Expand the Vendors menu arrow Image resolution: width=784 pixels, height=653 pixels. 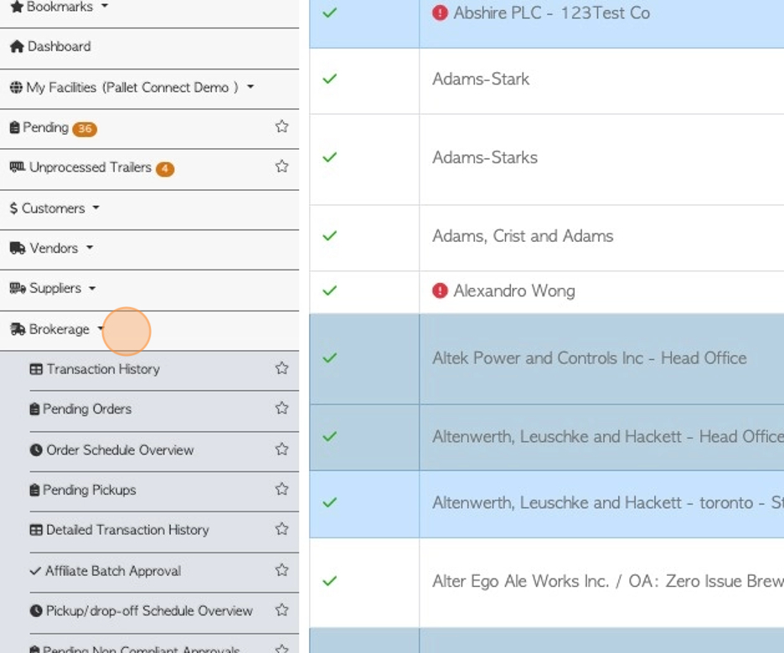(x=90, y=247)
